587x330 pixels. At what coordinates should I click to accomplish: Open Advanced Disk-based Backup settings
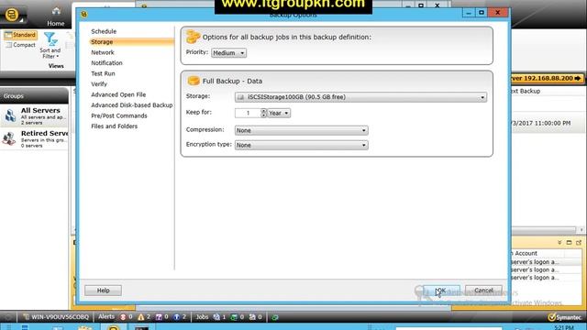132,105
